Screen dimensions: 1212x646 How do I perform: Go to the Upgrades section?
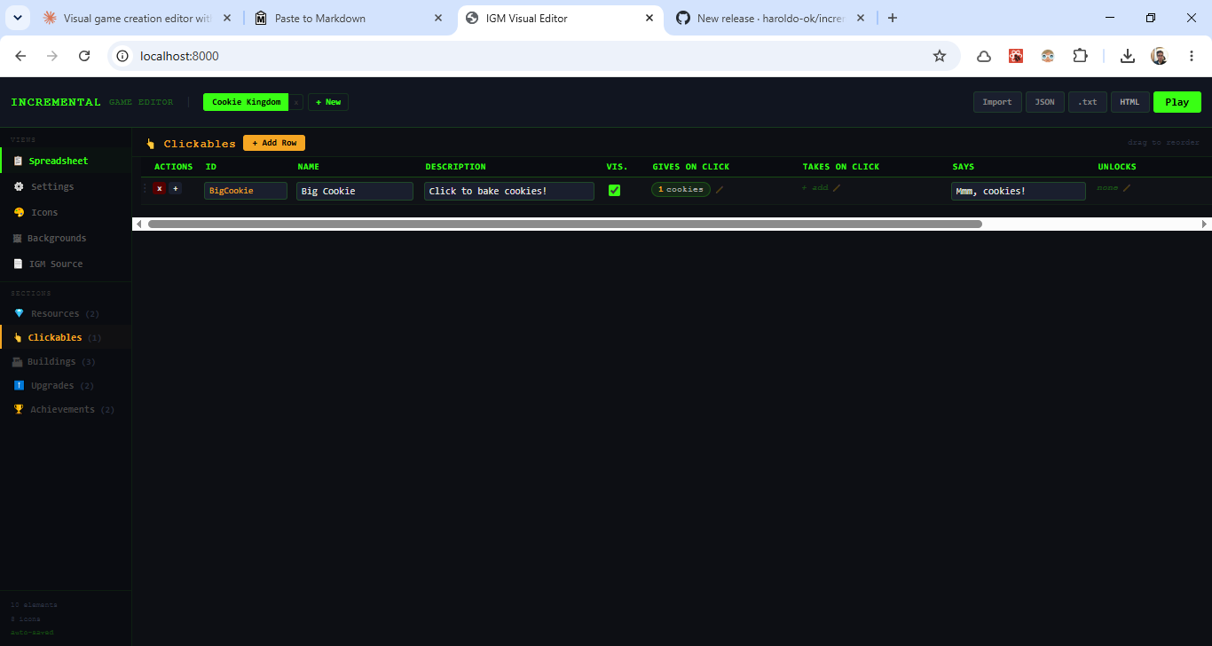[66, 385]
